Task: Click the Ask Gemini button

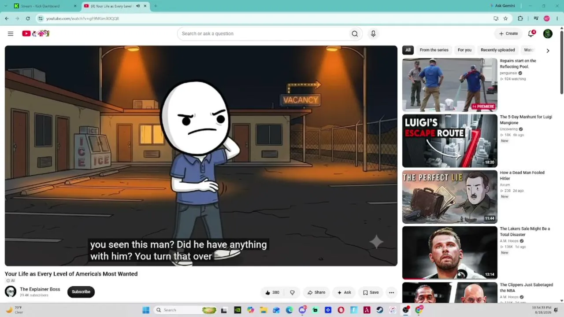Action: pyautogui.click(x=502, y=6)
